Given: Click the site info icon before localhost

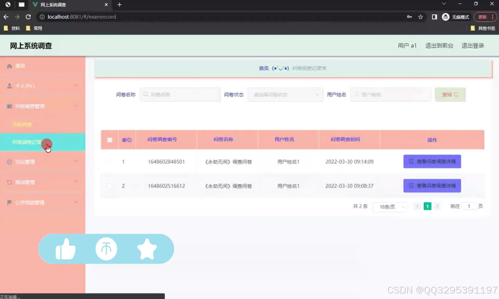Looking at the screenshot, I should (42, 17).
